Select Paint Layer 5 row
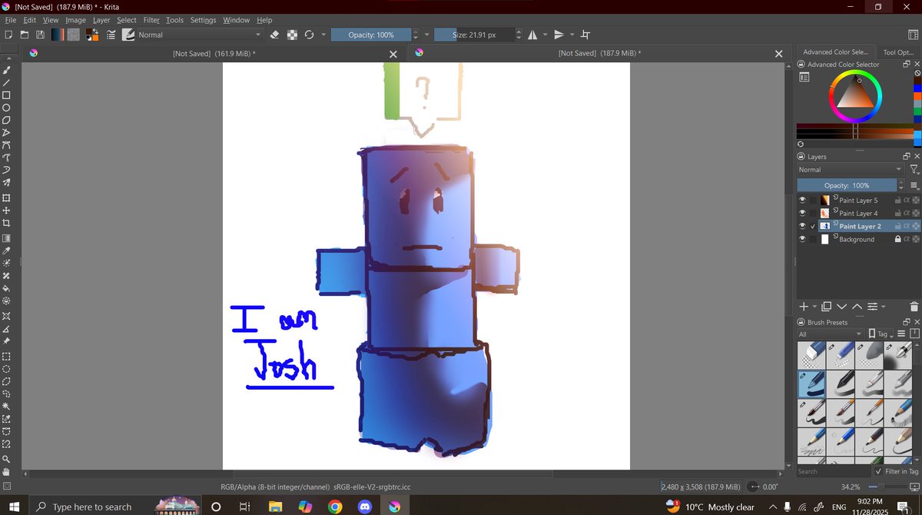 coord(858,201)
